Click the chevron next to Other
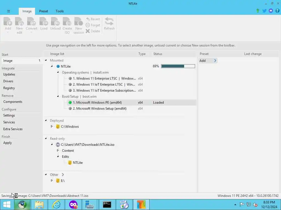Screen dimensions: 281x210 (x=63, y=175)
